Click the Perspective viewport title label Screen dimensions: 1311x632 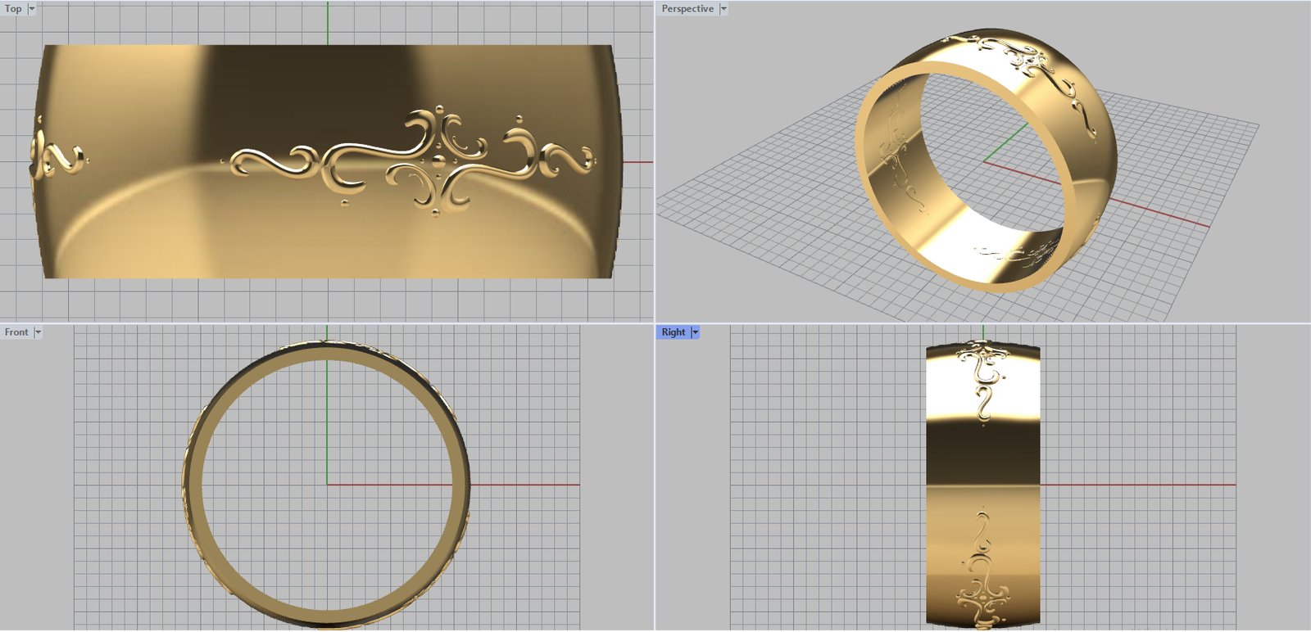click(687, 9)
